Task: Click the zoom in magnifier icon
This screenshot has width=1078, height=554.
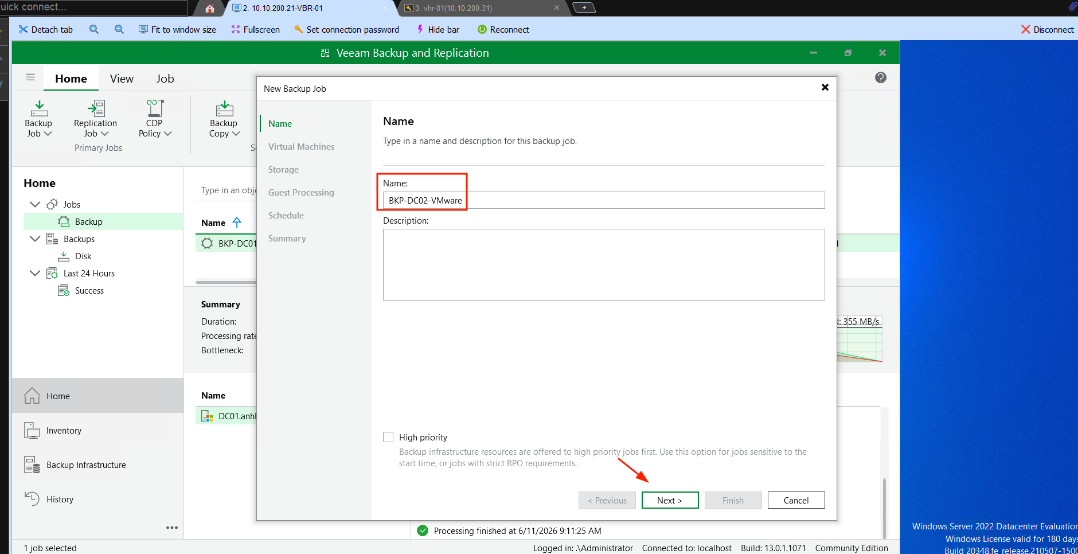Action: pos(94,29)
